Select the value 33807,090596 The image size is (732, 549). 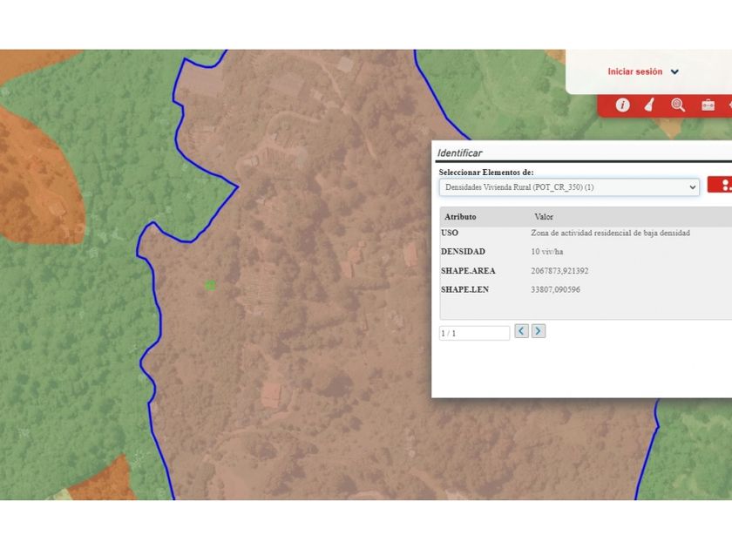coord(556,289)
